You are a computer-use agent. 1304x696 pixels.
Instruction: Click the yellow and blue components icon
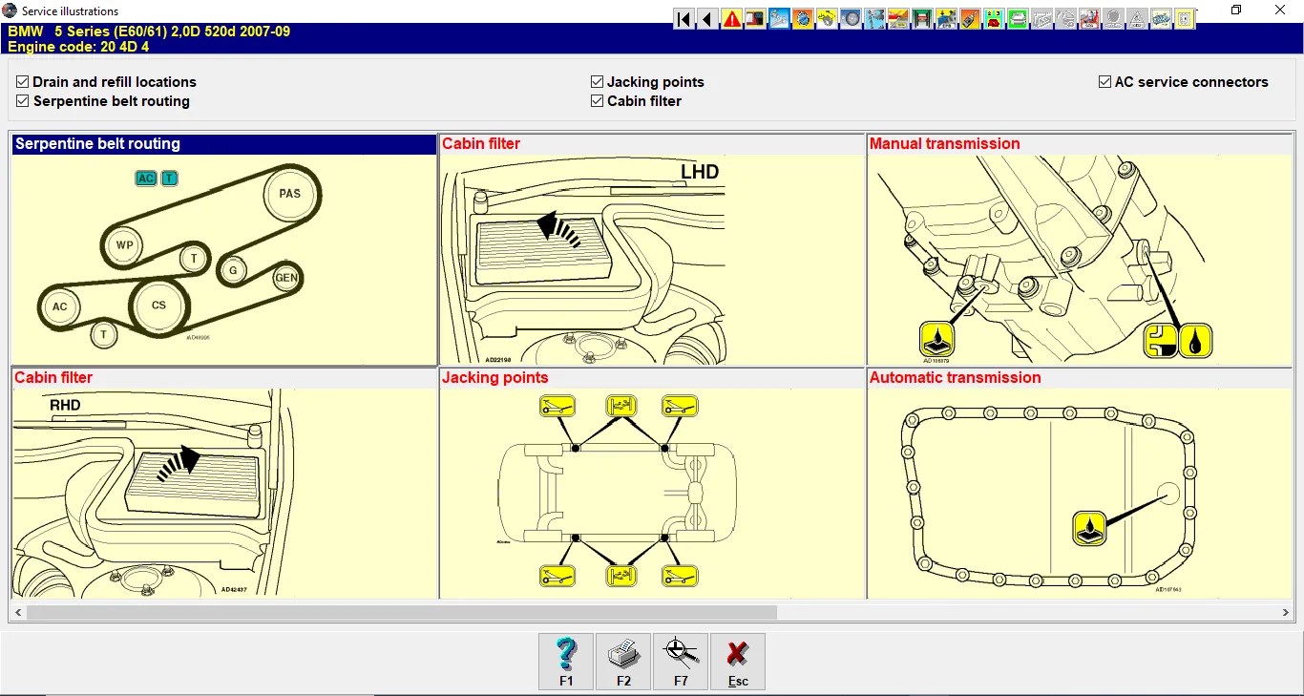click(x=946, y=18)
